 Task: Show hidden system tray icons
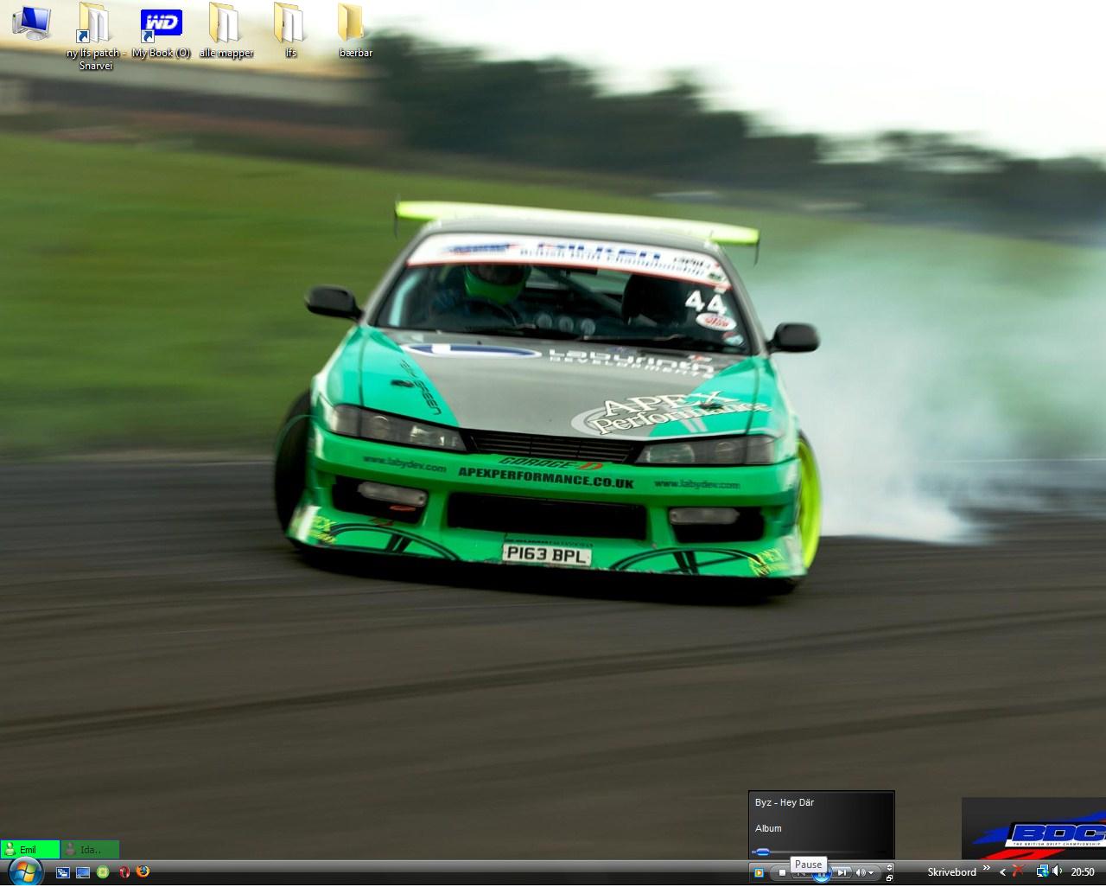[x=1002, y=872]
